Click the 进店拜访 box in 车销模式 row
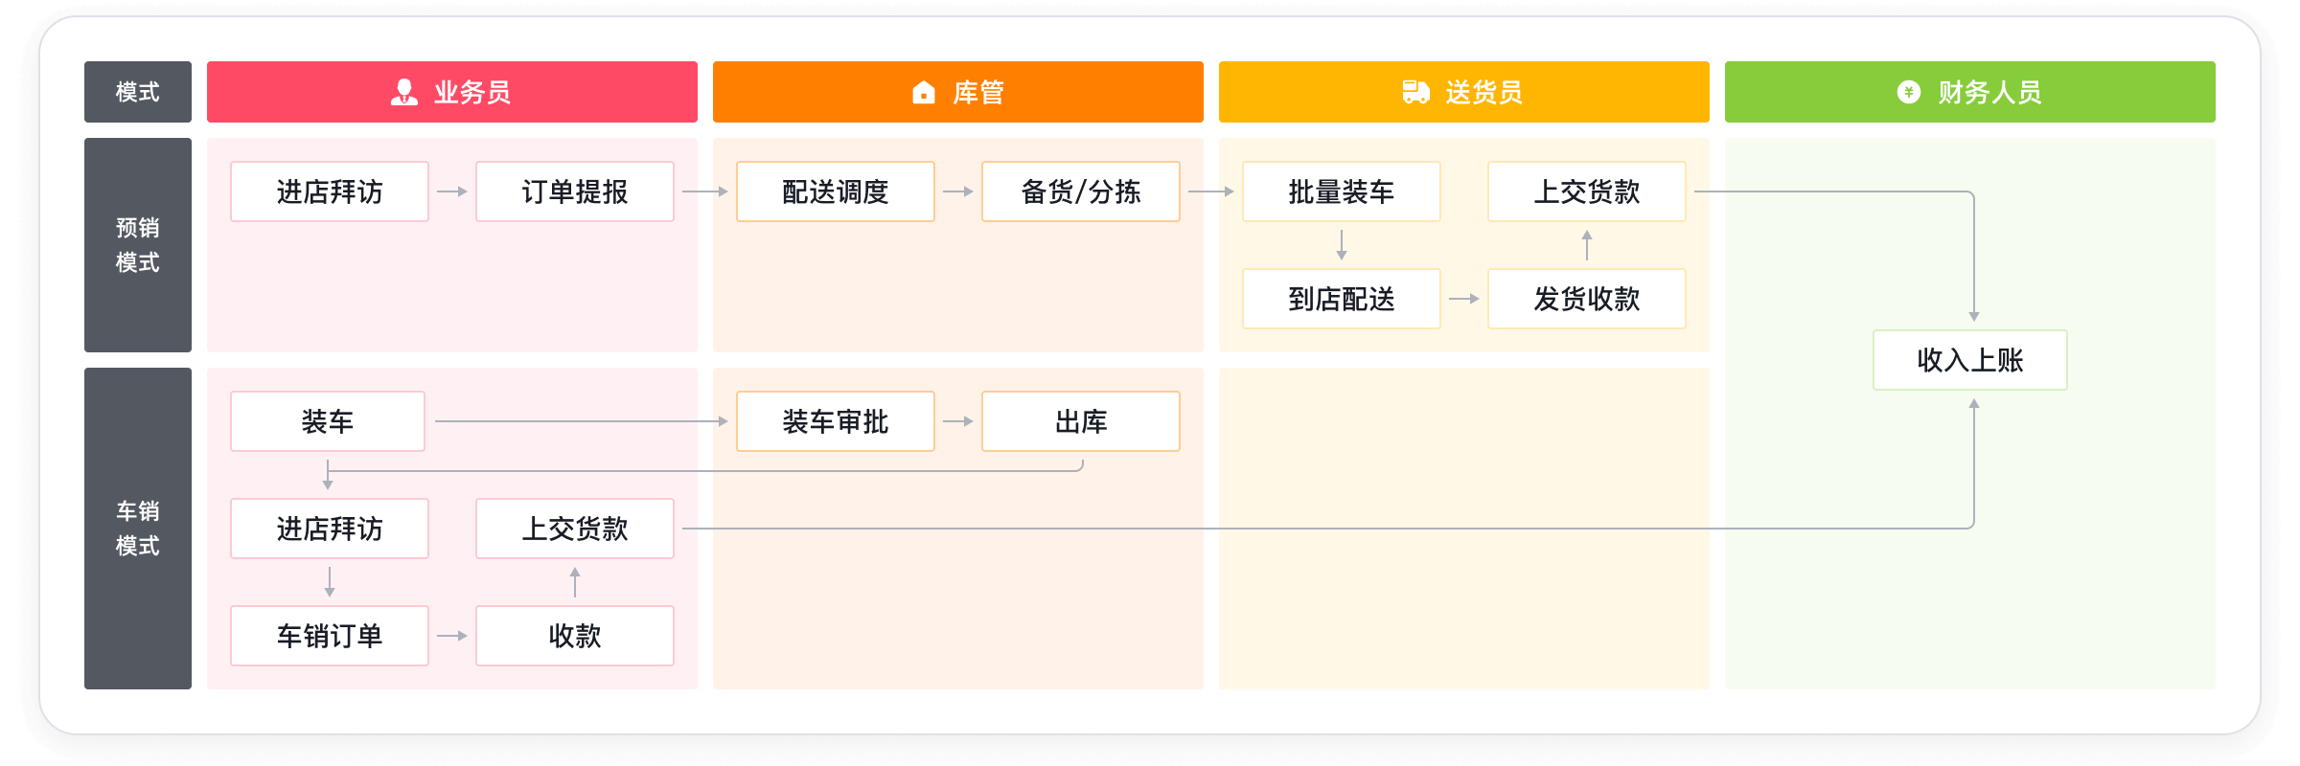This screenshot has height=766, width=2300. 330,529
